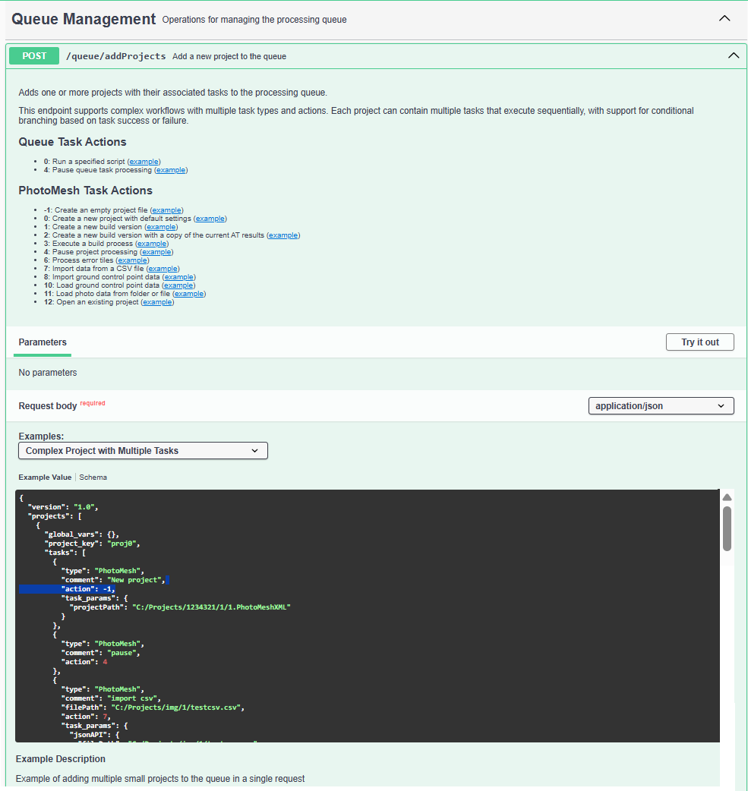The width and height of the screenshot is (748, 791).
Task: Open the example for running a specified script
Action: (x=144, y=161)
